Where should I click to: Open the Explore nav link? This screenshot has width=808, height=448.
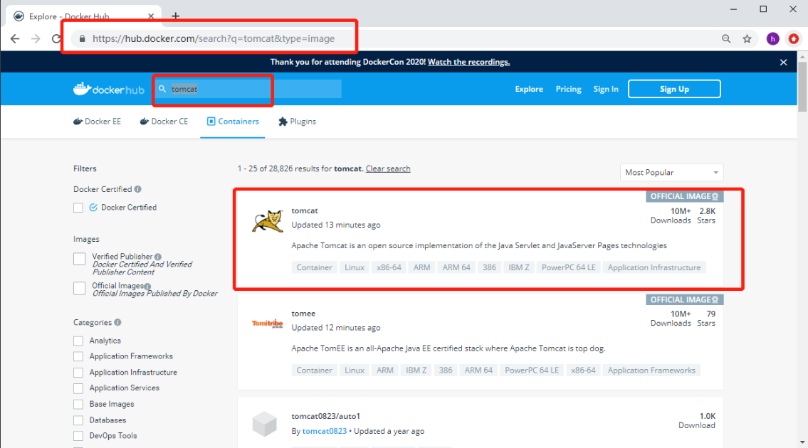(529, 89)
